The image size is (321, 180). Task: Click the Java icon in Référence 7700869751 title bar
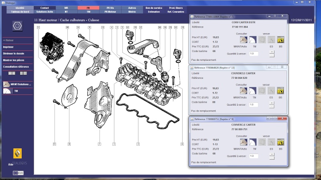pos(192,119)
